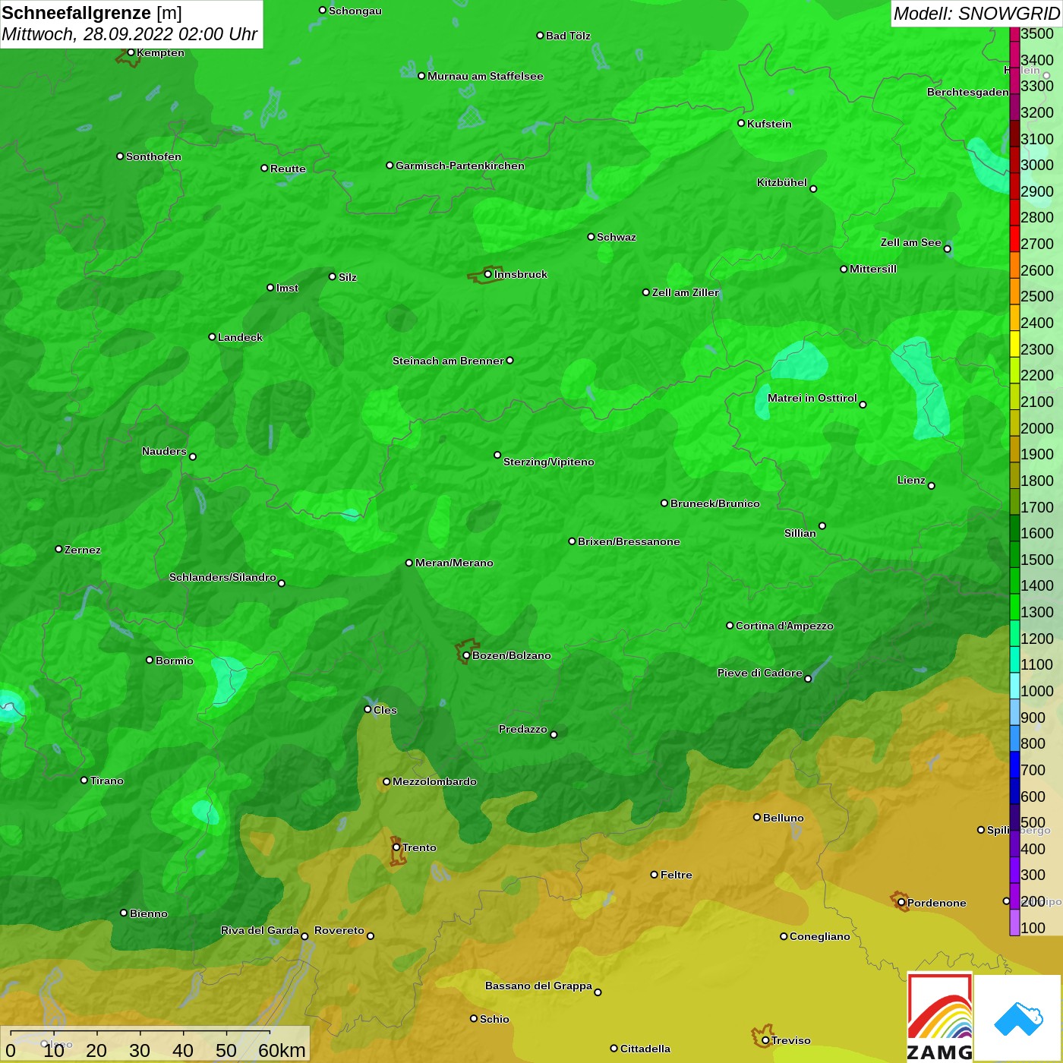Click the Feltre location dot
The height and width of the screenshot is (1063, 1063).
pyautogui.click(x=654, y=875)
